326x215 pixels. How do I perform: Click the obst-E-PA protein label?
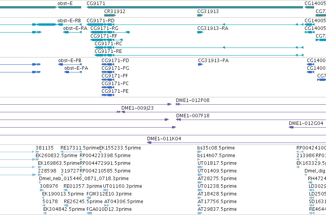(76, 68)
